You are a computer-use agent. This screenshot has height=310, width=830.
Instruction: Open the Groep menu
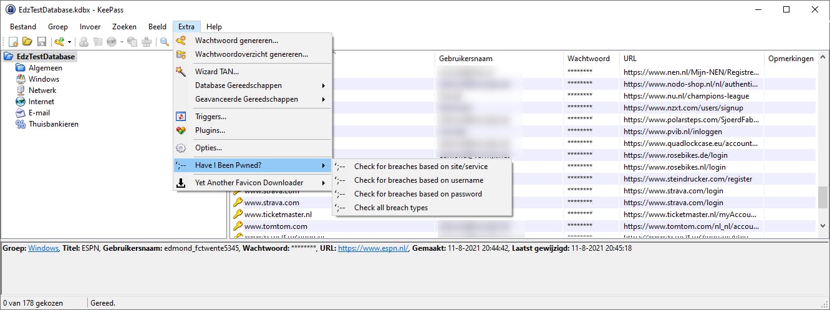58,27
